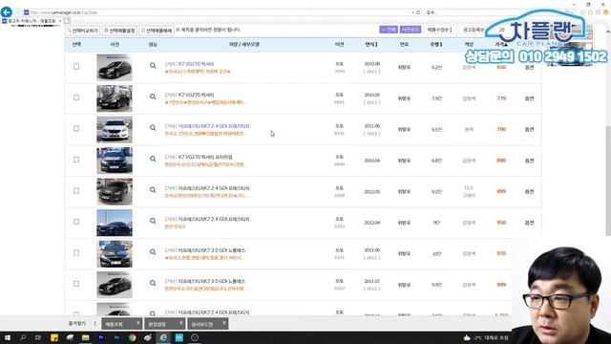This screenshot has height=344, width=611.
Task: Open performance record magnifier for 950 car
Action: coord(153,221)
